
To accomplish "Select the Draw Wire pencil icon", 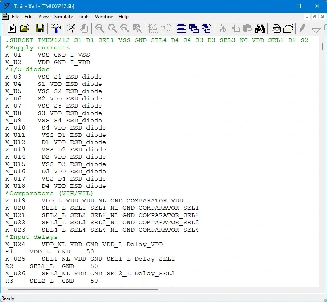I will (304, 28).
